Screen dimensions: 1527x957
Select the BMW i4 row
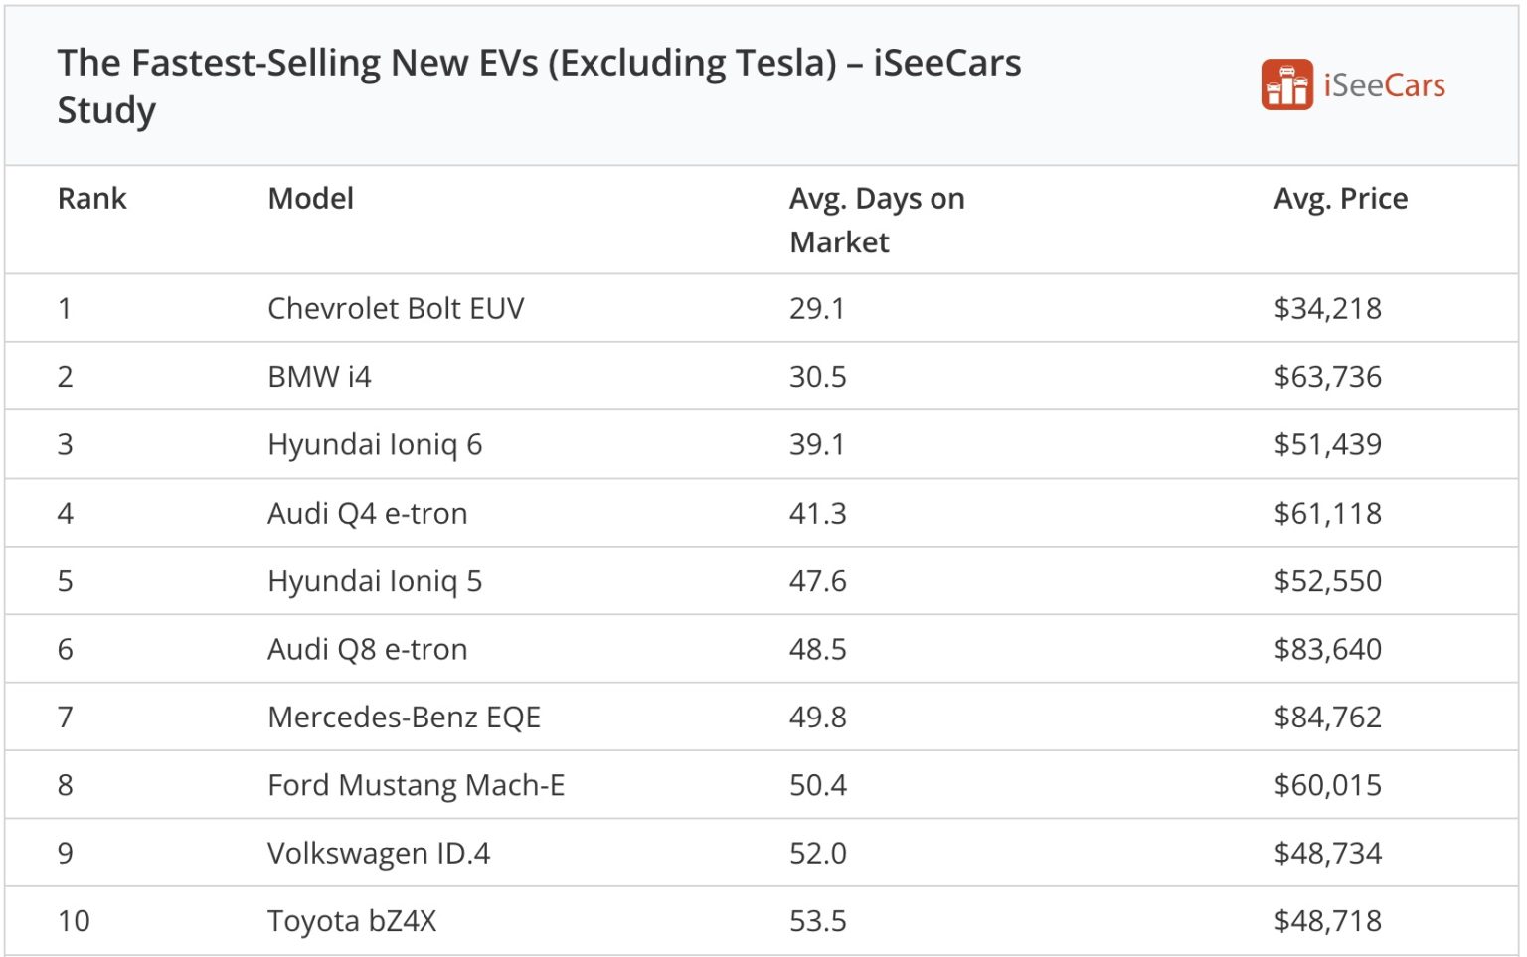coord(762,377)
